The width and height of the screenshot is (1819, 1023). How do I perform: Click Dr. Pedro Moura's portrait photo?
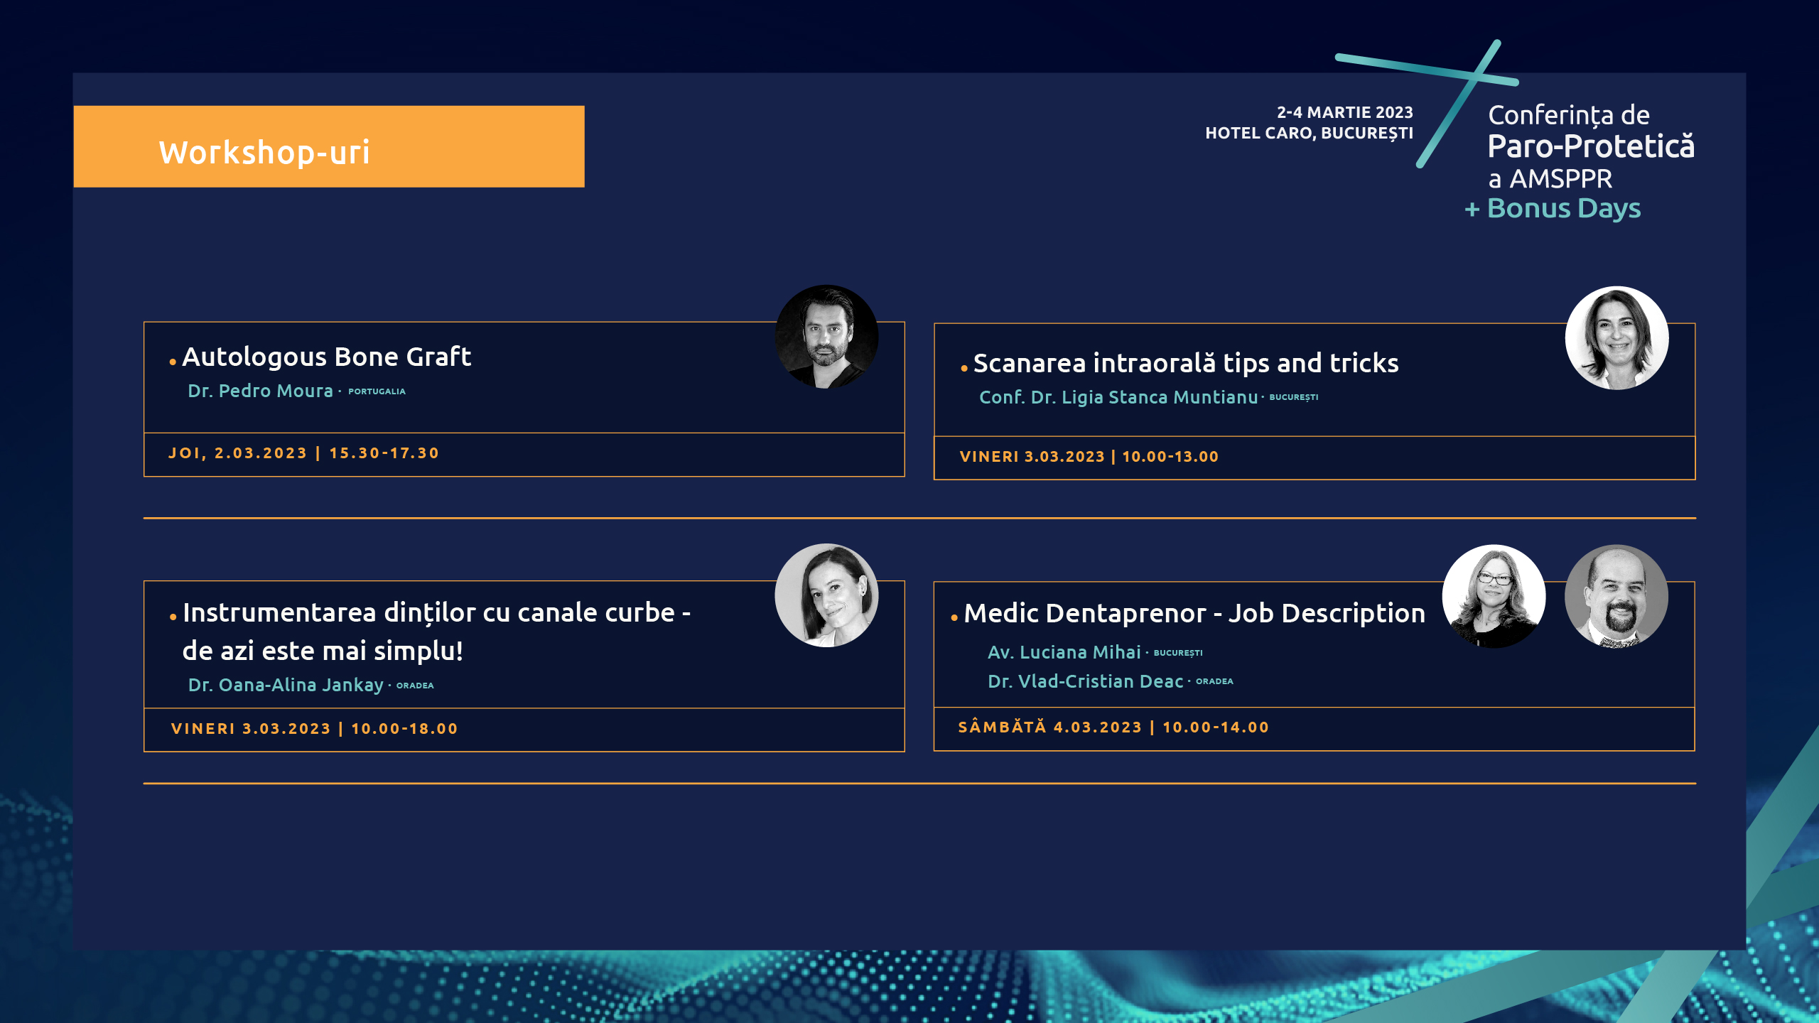click(x=826, y=337)
